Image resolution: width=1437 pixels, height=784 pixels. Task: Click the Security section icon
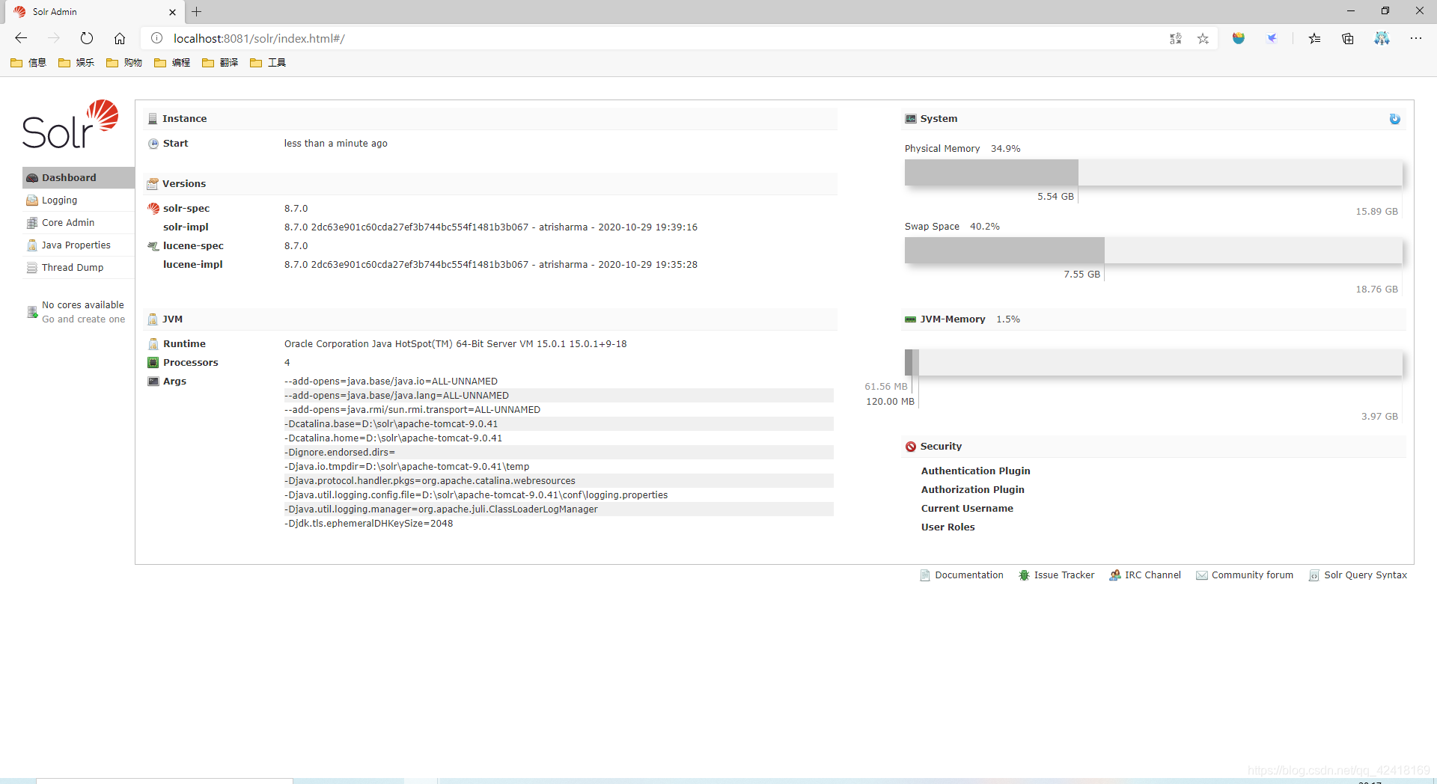tap(911, 447)
